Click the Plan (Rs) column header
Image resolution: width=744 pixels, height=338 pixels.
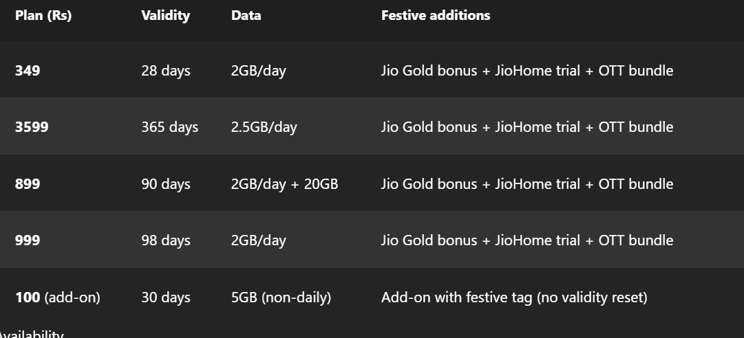click(43, 16)
